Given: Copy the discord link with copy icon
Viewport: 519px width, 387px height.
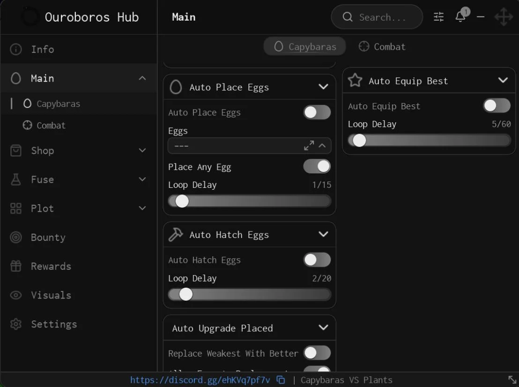Looking at the screenshot, I should [x=281, y=380].
